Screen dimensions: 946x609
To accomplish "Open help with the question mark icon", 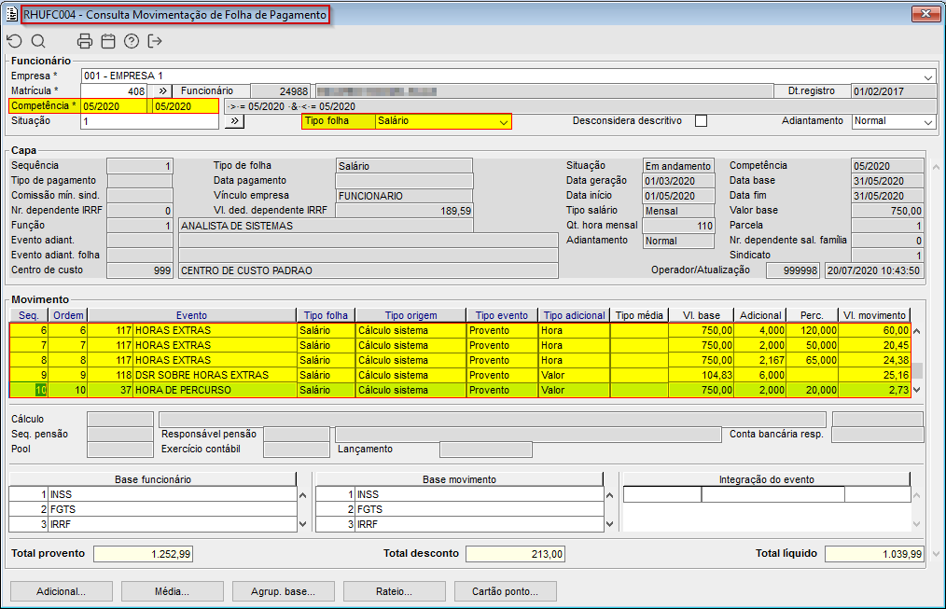I will [x=132, y=41].
